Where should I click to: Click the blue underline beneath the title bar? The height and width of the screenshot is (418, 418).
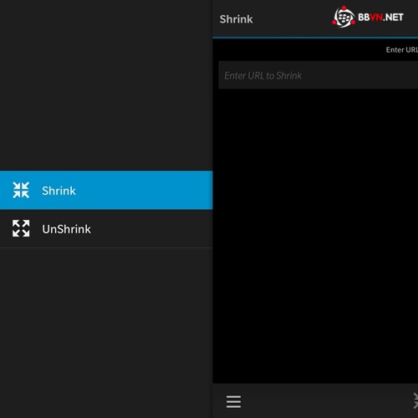315,38
